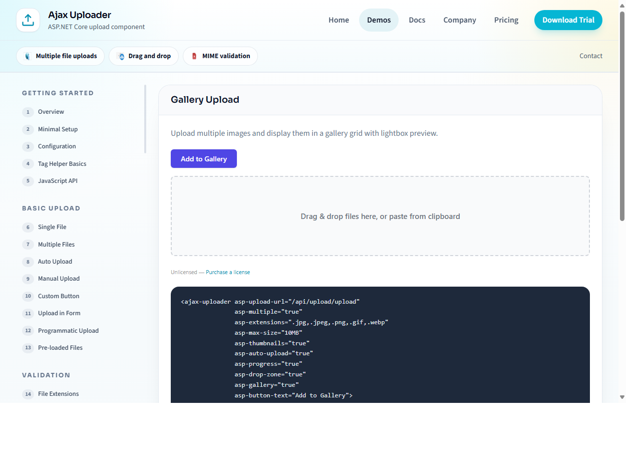The width and height of the screenshot is (641, 451).
Task: Select the File Extensions demo
Action: (x=58, y=394)
